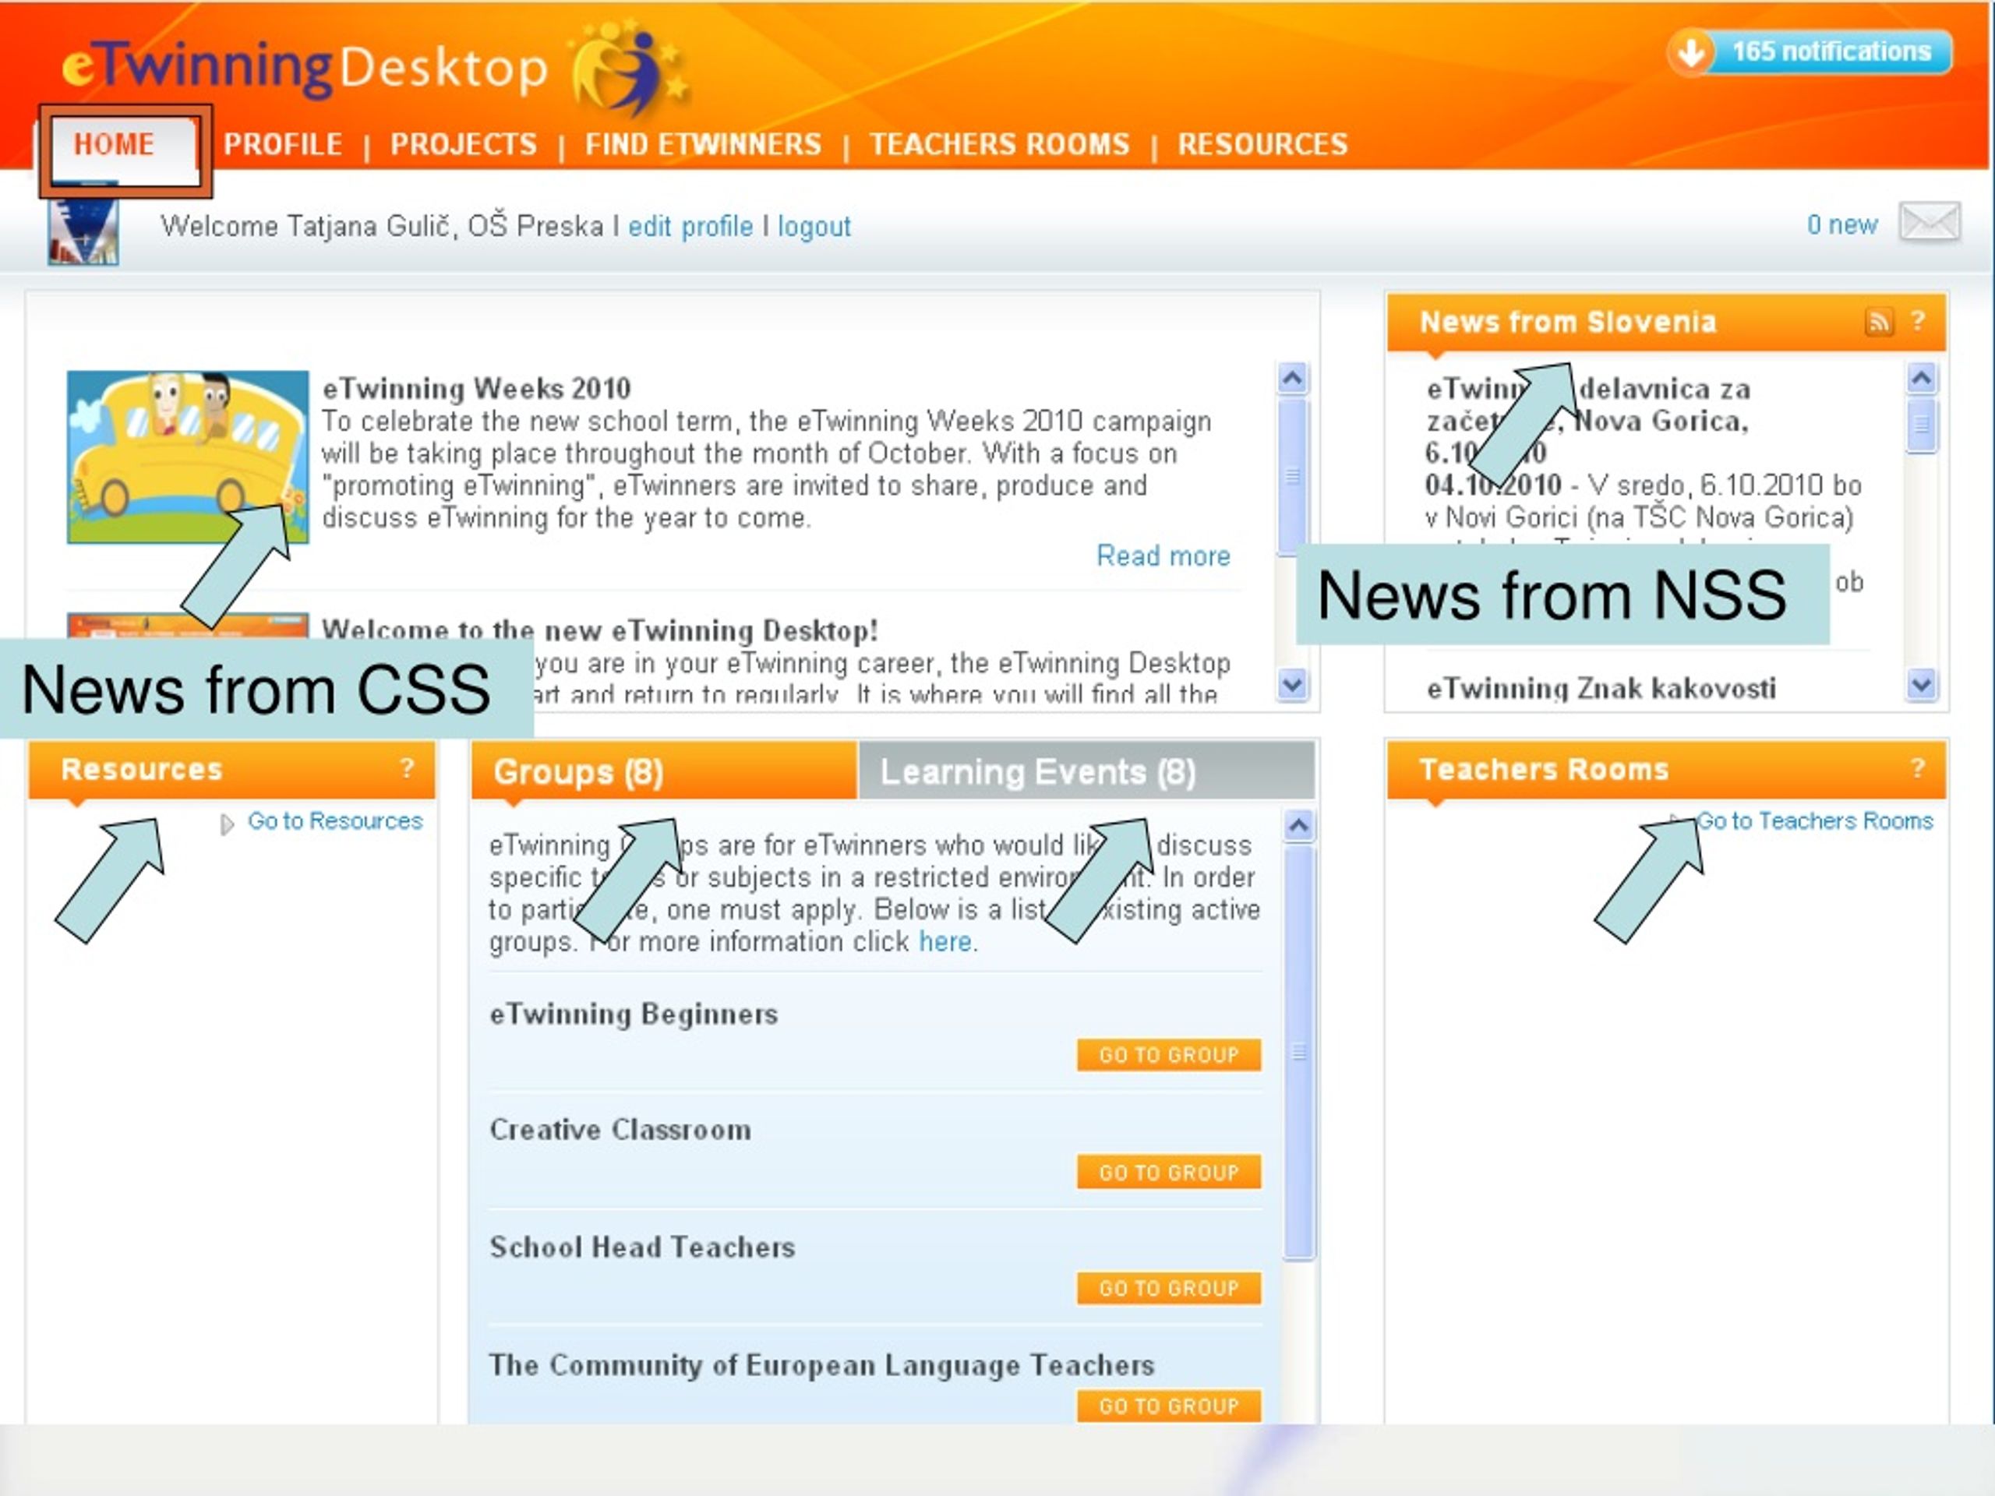The image size is (1995, 1496).
Task: Select the HOME tab
Action: coord(115,144)
